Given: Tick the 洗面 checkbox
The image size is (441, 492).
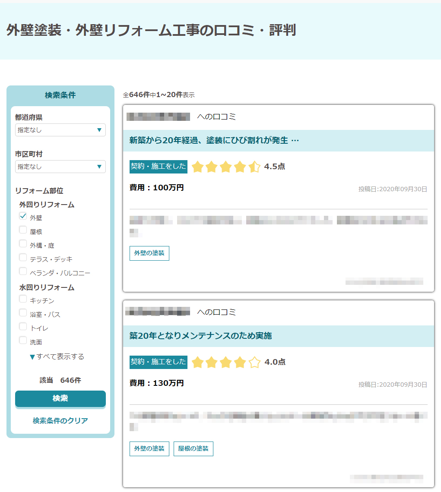Looking at the screenshot, I should coord(23,341).
